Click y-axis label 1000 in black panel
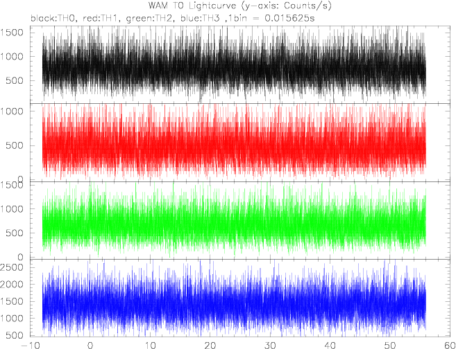 coord(12,57)
